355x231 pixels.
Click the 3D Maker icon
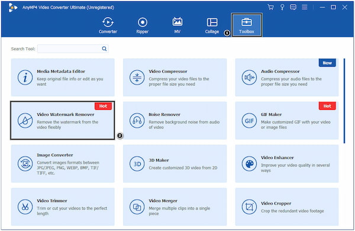[x=137, y=164]
